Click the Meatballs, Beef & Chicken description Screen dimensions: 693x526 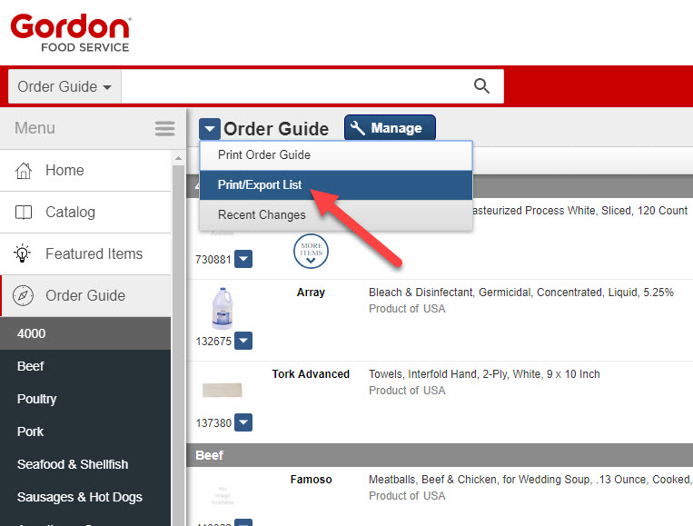(530, 479)
